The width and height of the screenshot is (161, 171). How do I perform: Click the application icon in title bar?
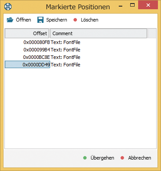8,7
